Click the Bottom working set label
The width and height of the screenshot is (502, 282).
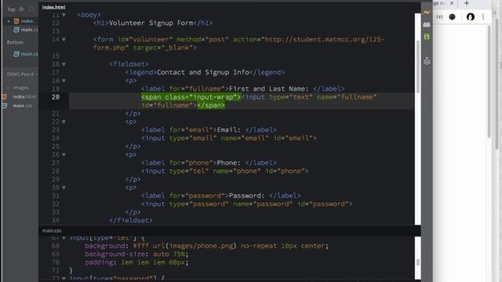pyautogui.click(x=15, y=42)
